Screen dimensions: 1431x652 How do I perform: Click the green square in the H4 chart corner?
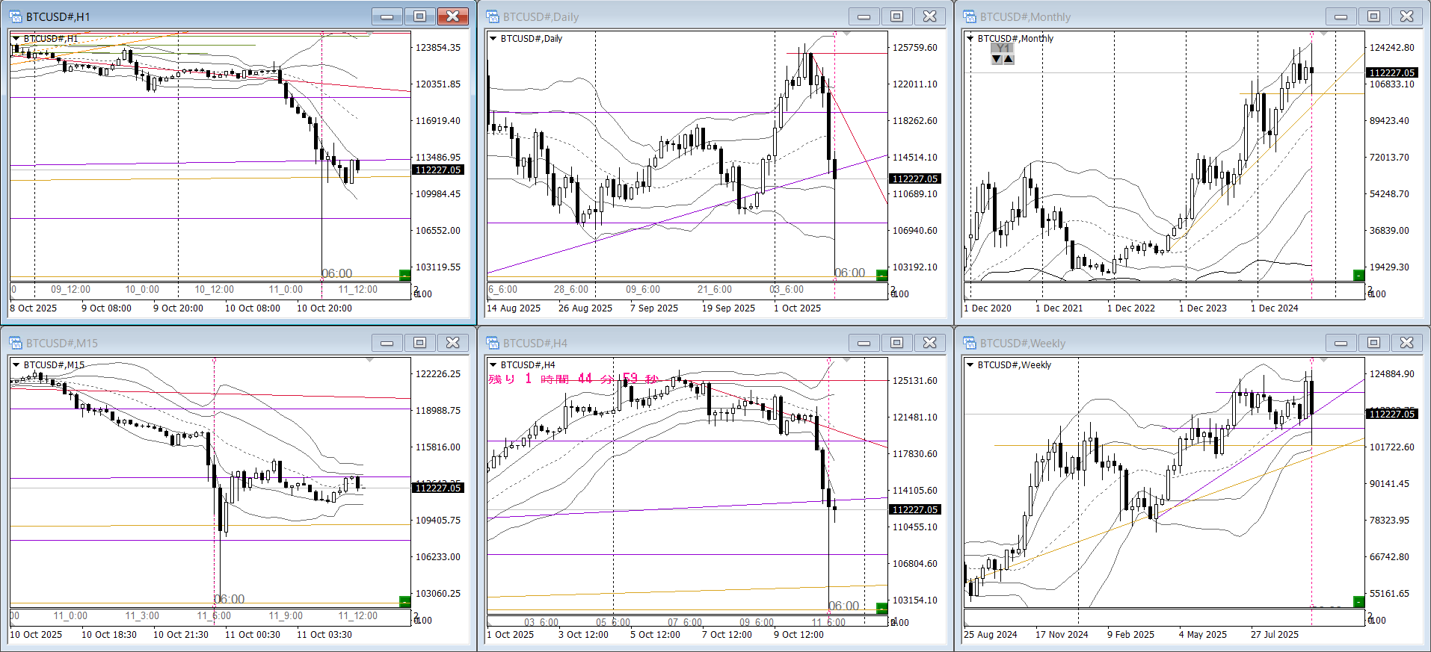click(881, 608)
